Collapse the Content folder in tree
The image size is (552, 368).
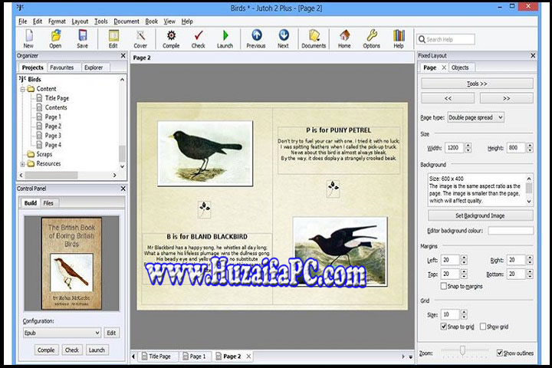coord(22,89)
